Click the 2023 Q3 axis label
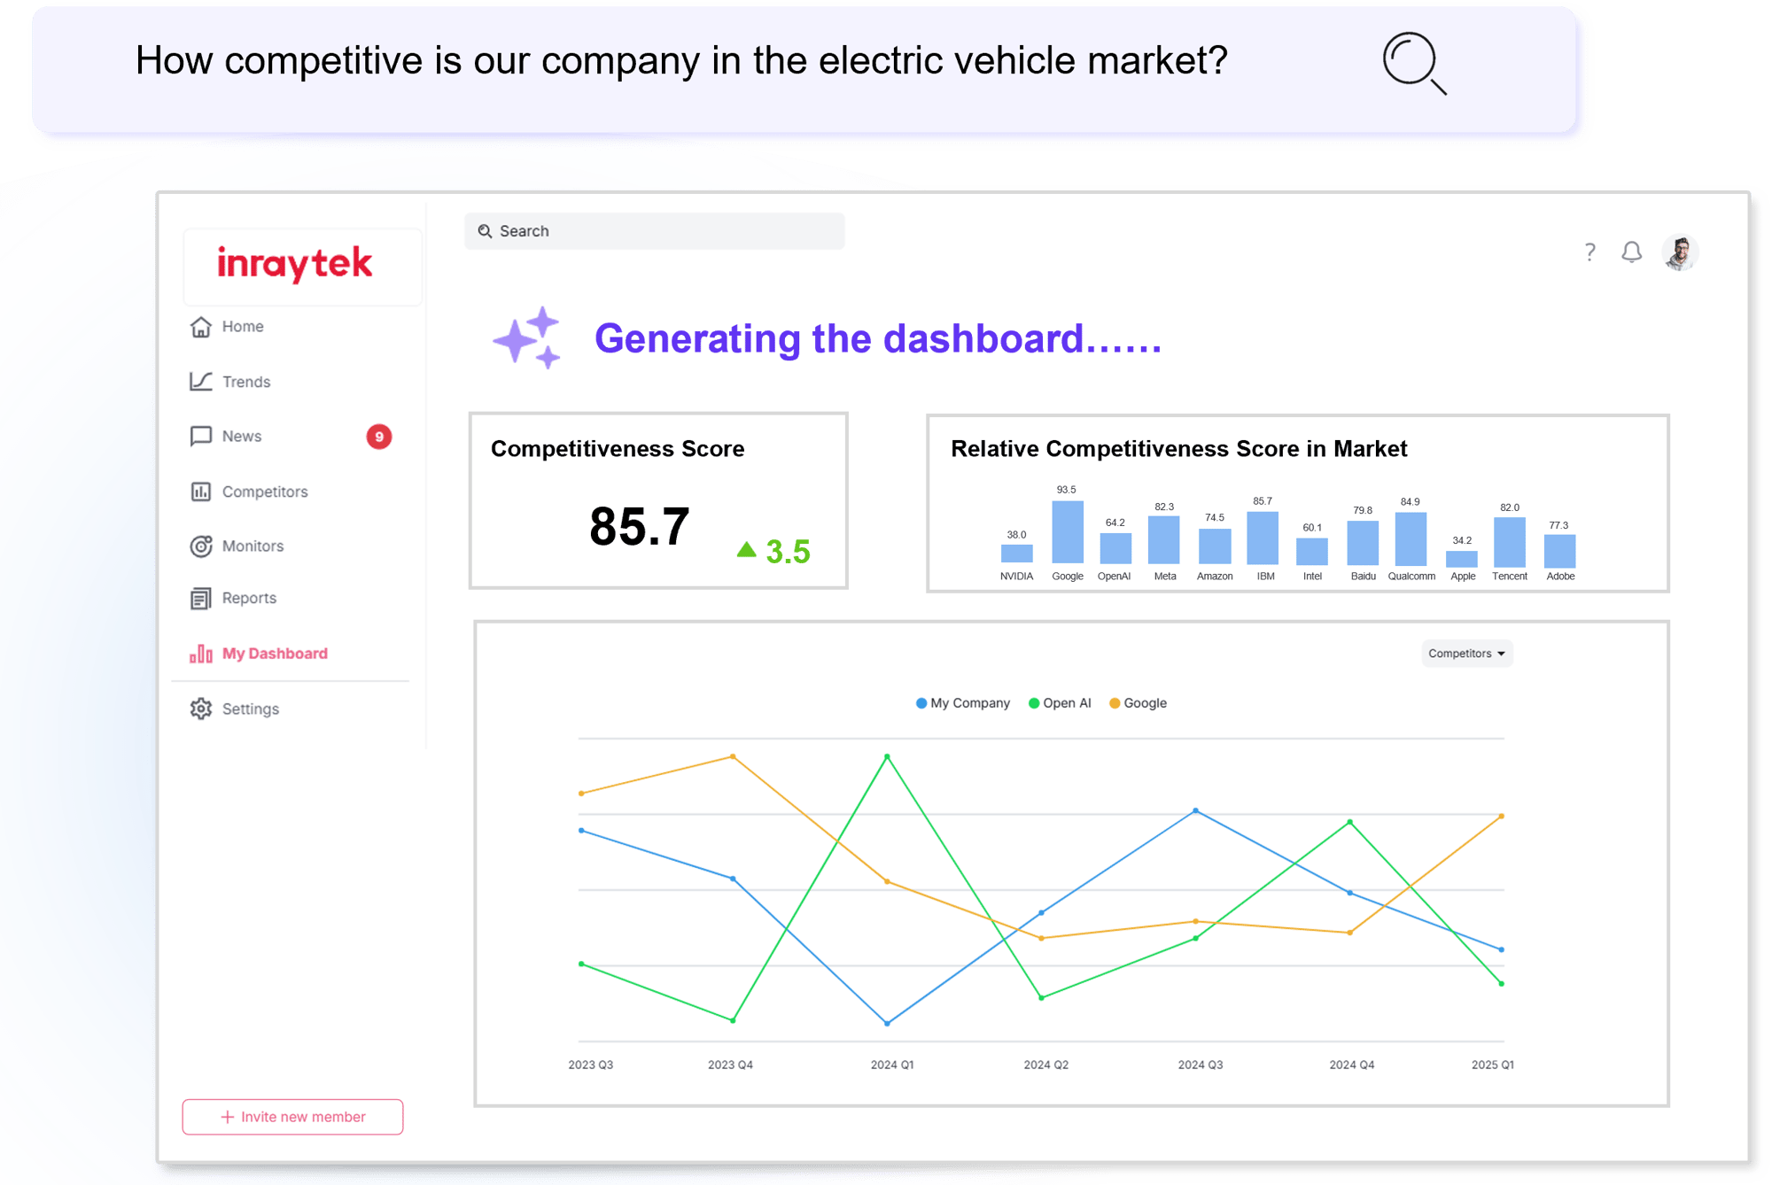This screenshot has height=1185, width=1772. click(590, 1065)
